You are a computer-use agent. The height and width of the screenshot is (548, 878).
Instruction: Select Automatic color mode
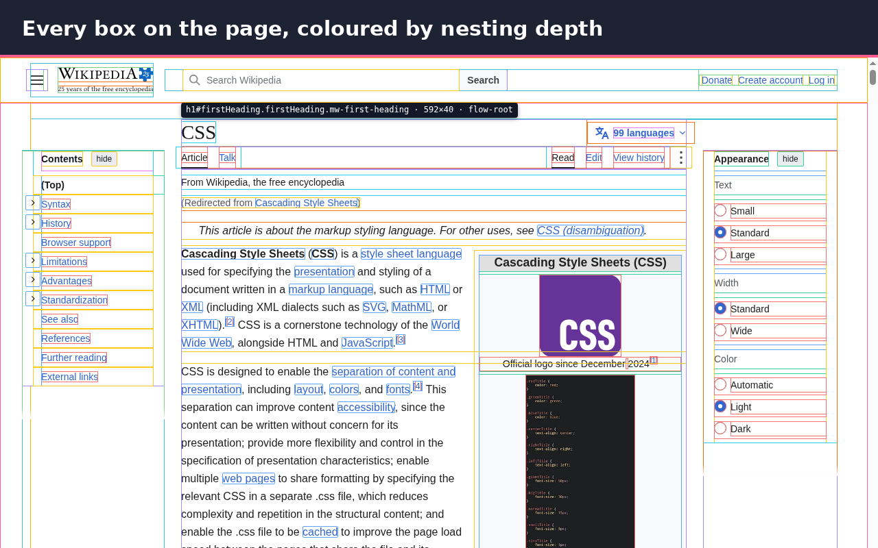(x=720, y=384)
